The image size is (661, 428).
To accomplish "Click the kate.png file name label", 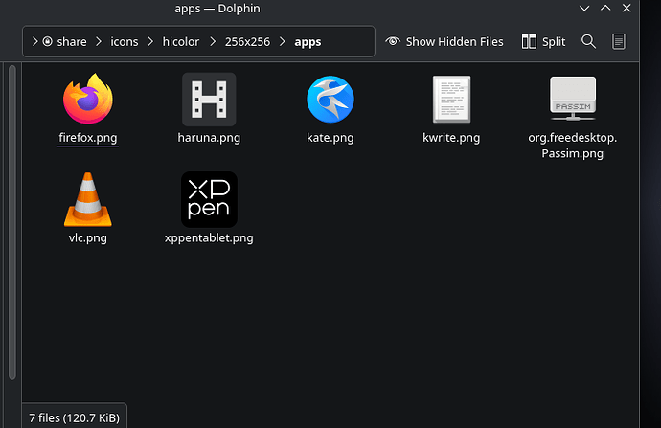I will point(330,138).
